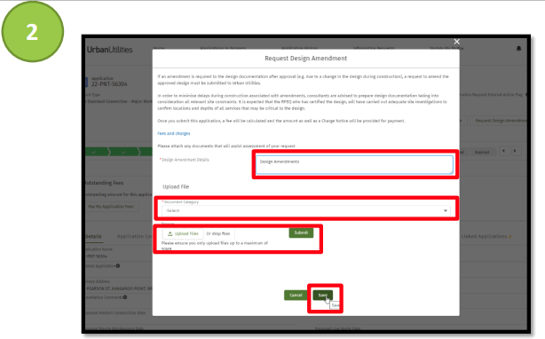The height and width of the screenshot is (339, 545).
Task: Close the Request Design Amendment dialog
Action: click(457, 42)
